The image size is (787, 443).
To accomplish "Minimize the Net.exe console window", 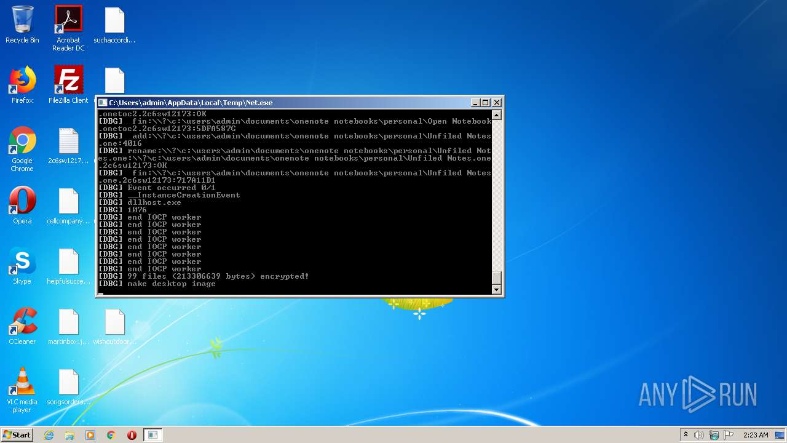I will point(475,103).
